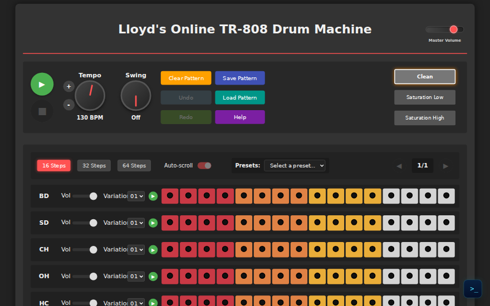Toggle OH step 16 last white pad
This screenshot has height=306, width=490.
coord(446,277)
